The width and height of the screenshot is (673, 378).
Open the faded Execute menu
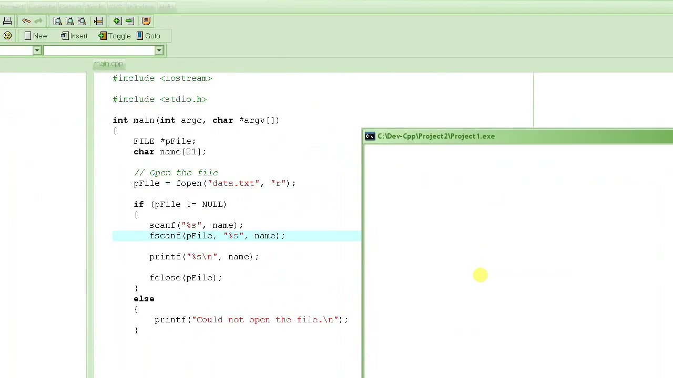[42, 7]
